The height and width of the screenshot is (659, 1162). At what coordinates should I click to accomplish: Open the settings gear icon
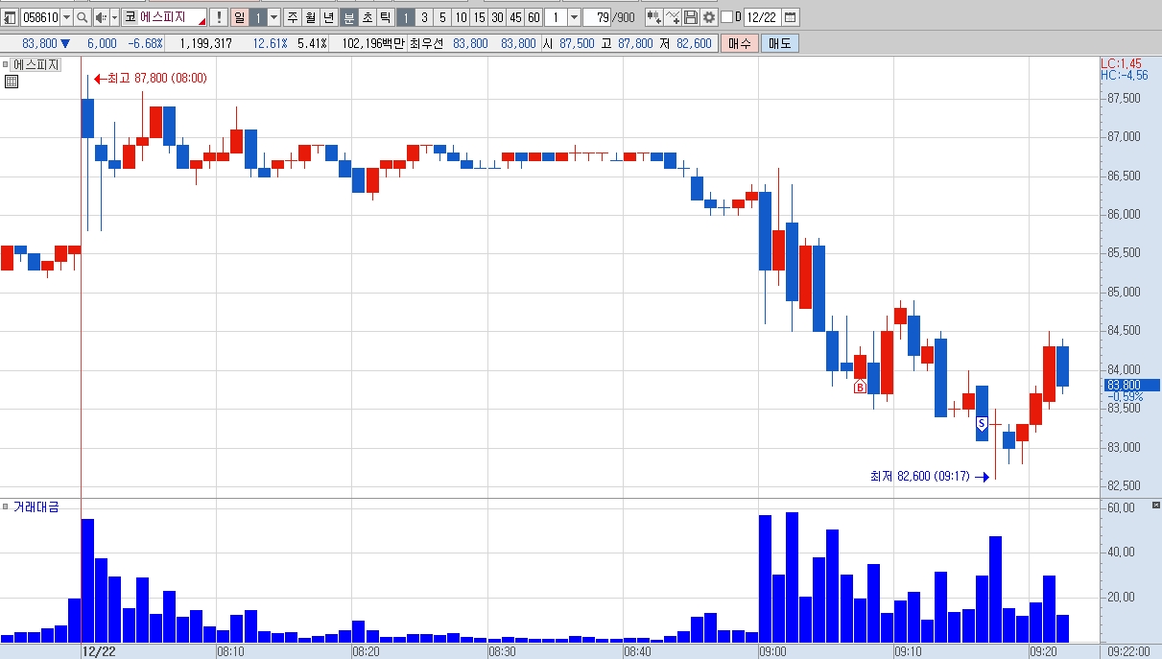click(x=708, y=17)
